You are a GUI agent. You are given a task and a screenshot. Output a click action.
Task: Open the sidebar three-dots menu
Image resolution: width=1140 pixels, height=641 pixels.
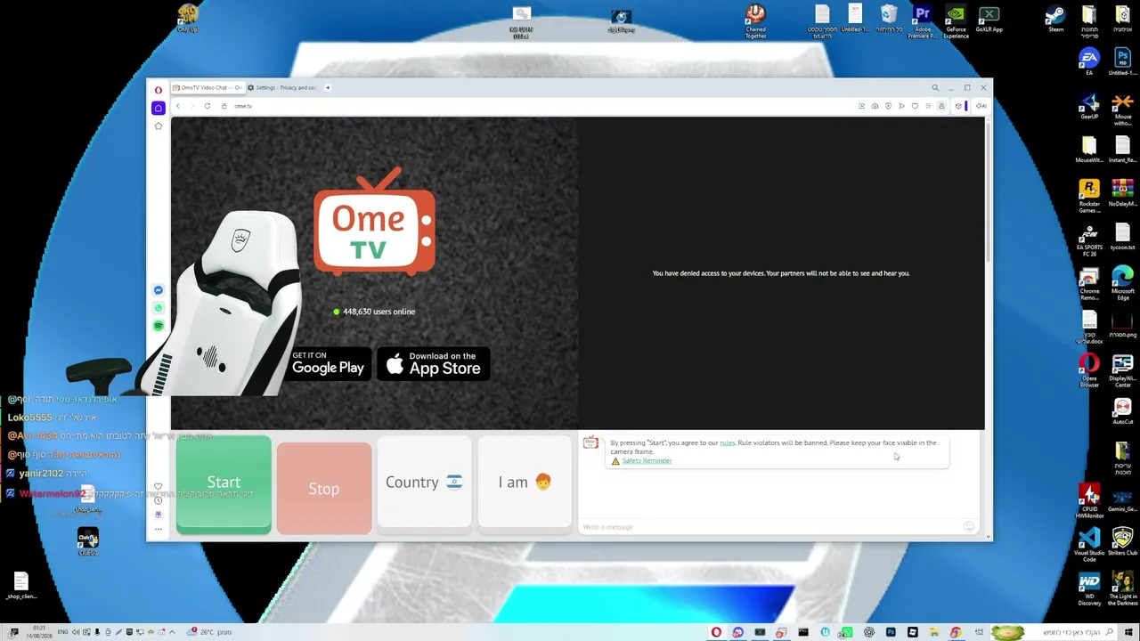point(159,529)
